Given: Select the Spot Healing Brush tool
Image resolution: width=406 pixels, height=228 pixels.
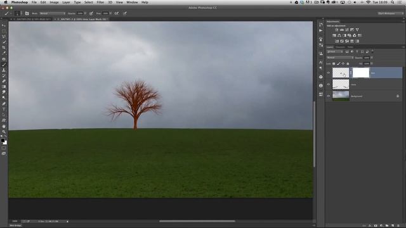Looking at the screenshot, I should coord(4,59).
